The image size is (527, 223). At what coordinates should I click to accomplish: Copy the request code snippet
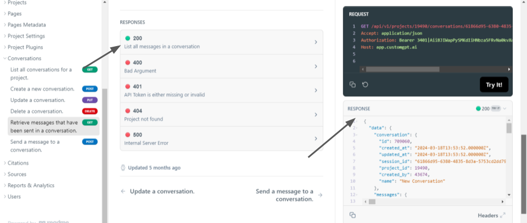pyautogui.click(x=352, y=85)
